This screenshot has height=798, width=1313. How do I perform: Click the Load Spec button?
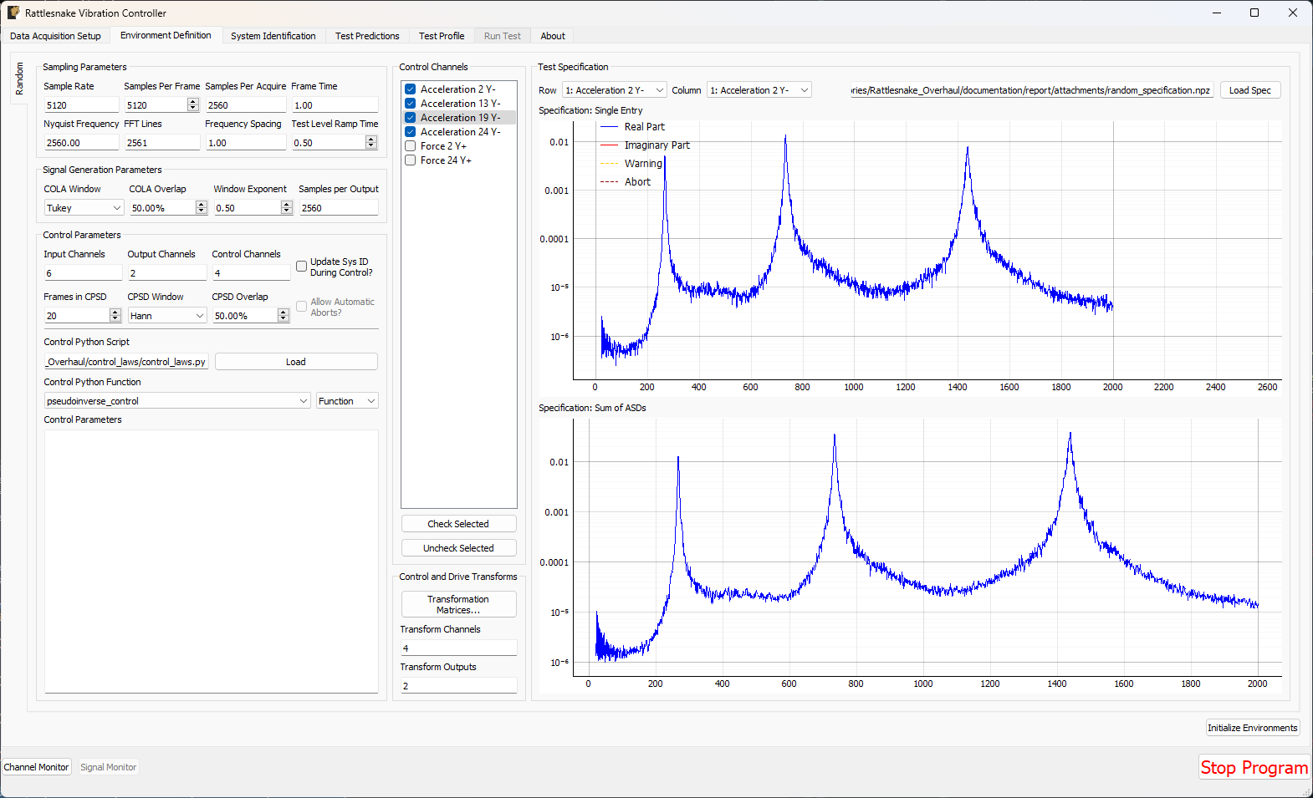[1249, 90]
